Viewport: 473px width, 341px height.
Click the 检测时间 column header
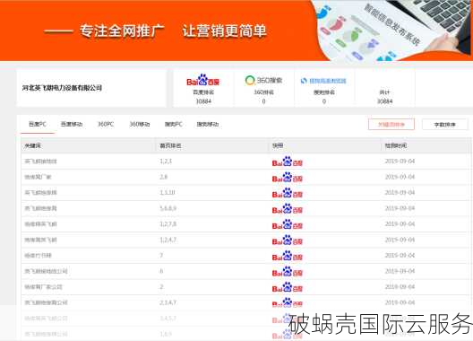396,145
